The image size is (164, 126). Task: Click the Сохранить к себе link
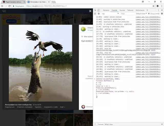50,107
